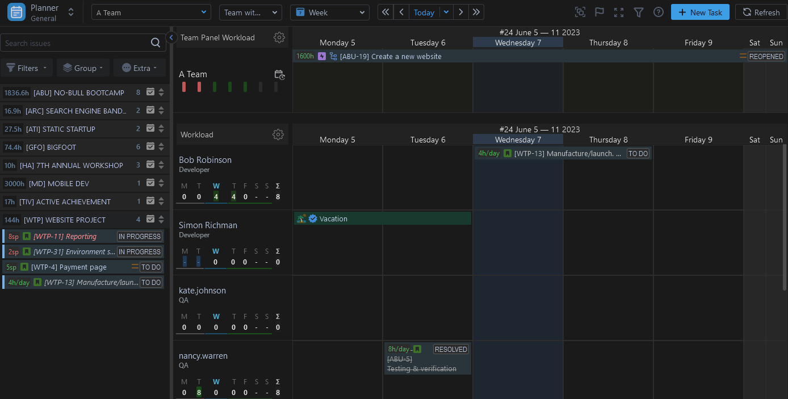Screen dimensions: 788x399
Task: Click the Refresh button
Action: pyautogui.click(x=761, y=12)
